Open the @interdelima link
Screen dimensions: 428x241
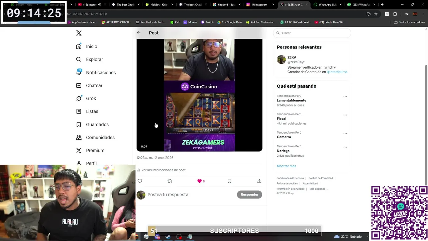[x=337, y=72]
